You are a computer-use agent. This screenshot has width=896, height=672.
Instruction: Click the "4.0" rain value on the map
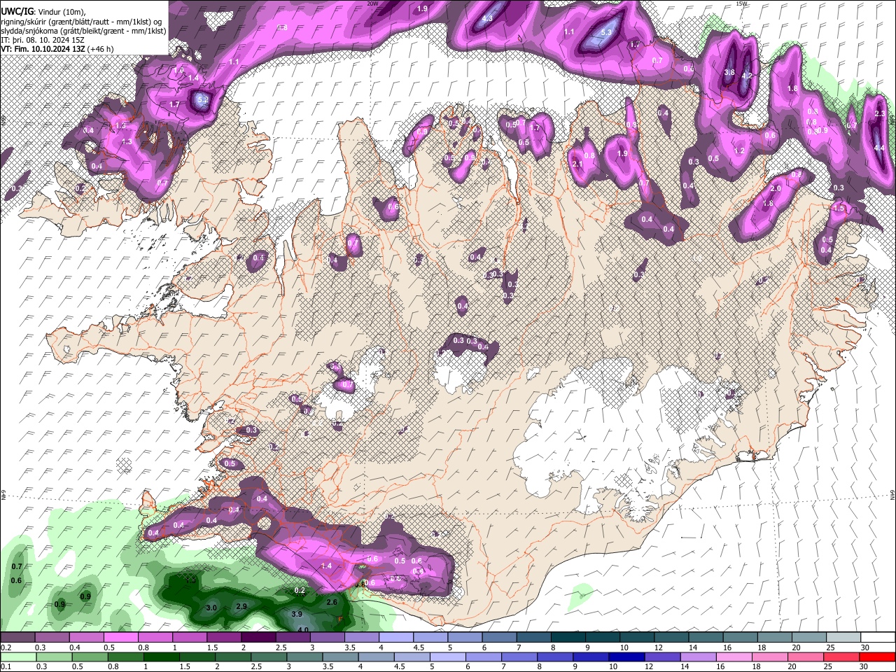(303, 629)
